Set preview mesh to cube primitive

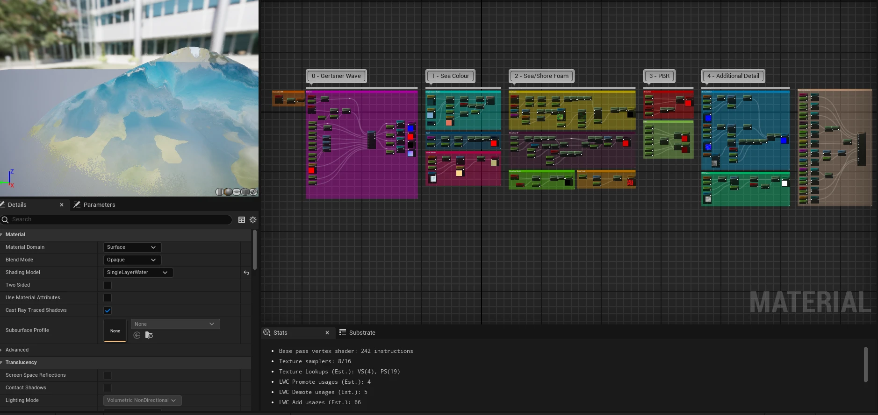(245, 192)
